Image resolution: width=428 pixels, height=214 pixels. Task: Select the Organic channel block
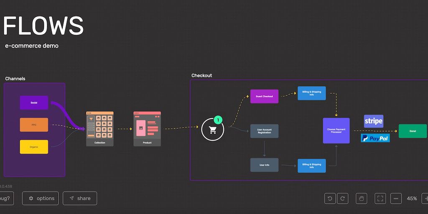click(34, 147)
